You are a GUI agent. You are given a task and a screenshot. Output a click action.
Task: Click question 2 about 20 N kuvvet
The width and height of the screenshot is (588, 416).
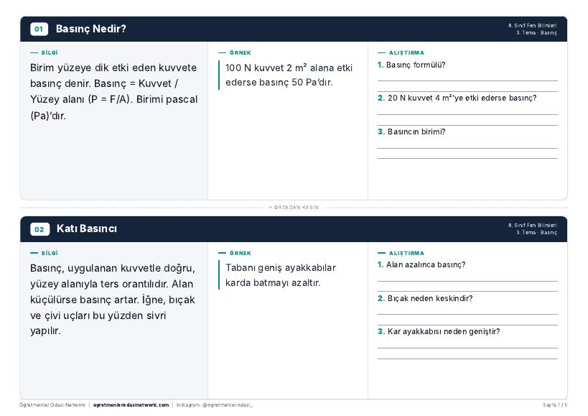tap(457, 98)
